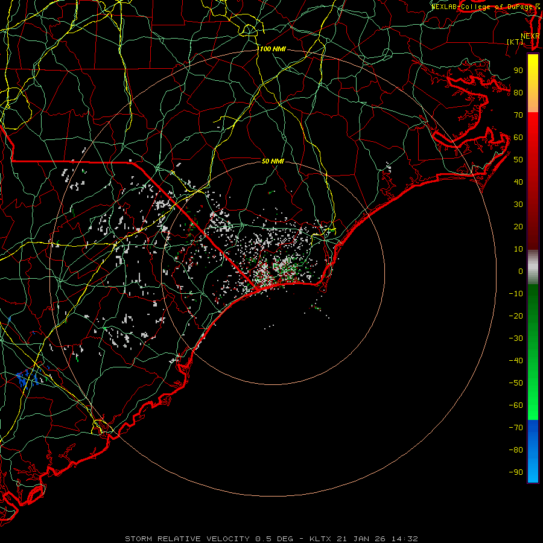The height and width of the screenshot is (543, 543).
Task: Click the 20 value on velocity scale
Action: point(518,226)
